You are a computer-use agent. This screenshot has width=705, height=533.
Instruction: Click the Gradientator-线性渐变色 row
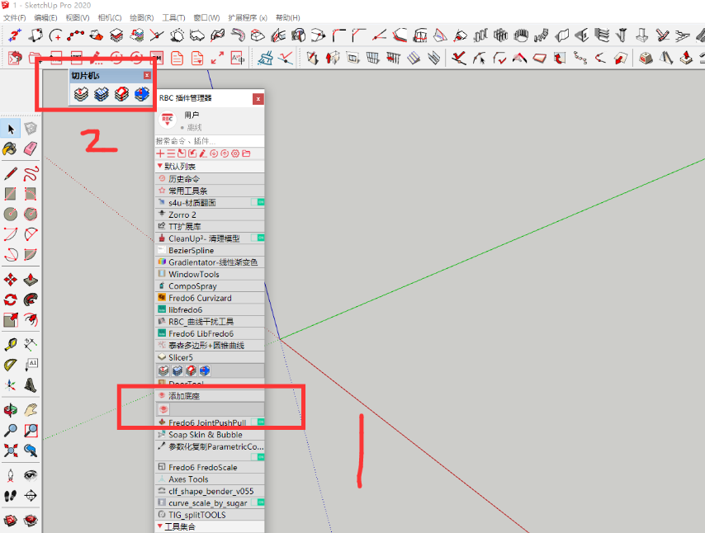pos(210,262)
